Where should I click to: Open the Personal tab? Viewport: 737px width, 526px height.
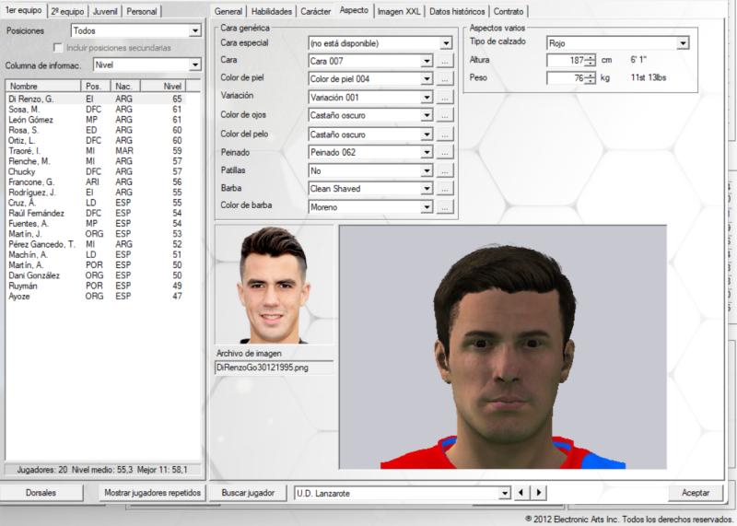coord(142,11)
